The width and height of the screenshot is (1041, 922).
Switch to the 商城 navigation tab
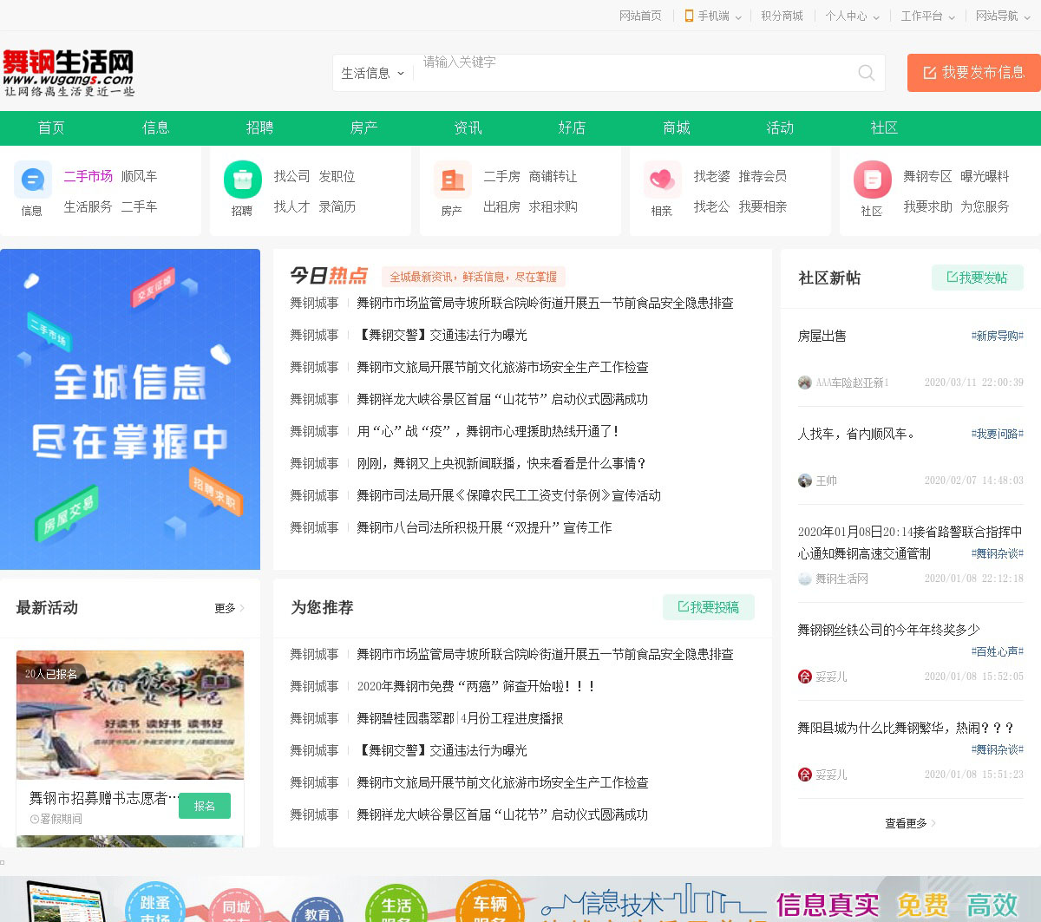coord(676,128)
